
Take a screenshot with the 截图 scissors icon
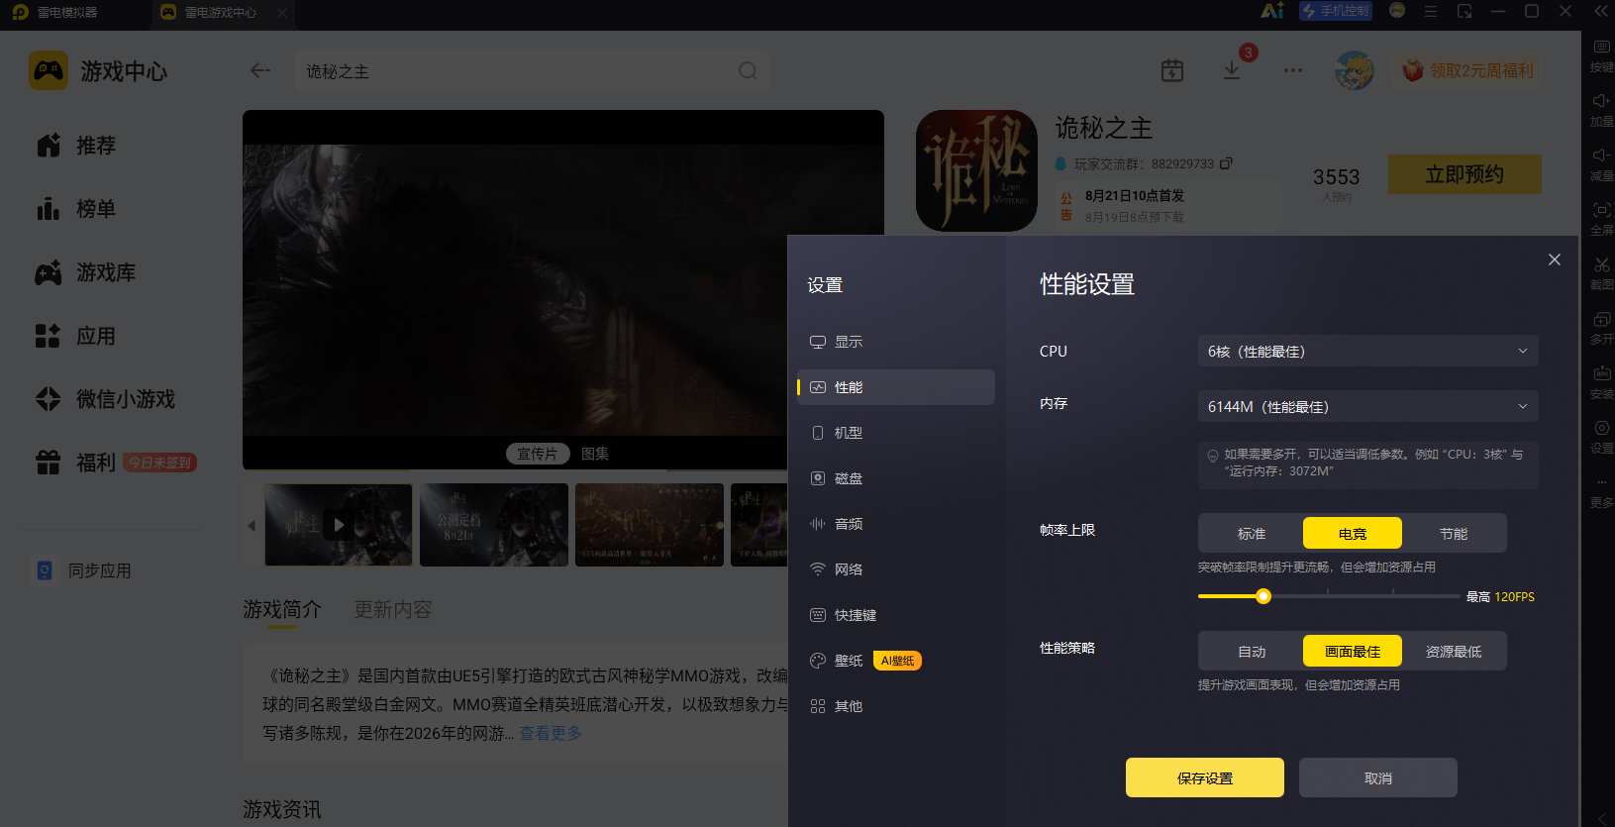[1601, 264]
